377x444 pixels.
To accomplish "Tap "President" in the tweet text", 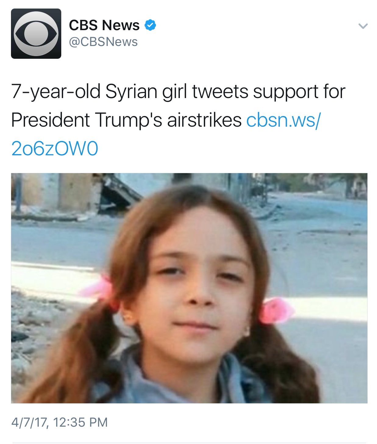I will point(50,120).
